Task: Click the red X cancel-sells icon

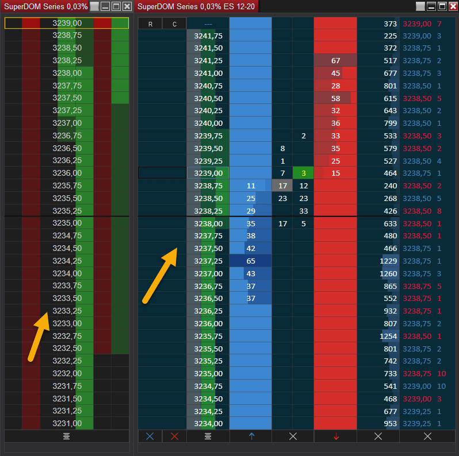Action: (174, 436)
